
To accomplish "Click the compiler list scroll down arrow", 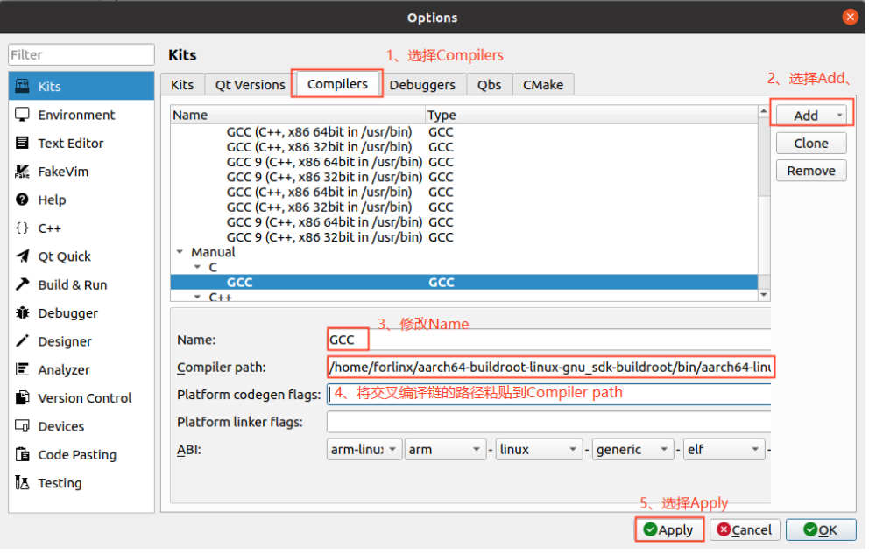I will click(x=764, y=295).
